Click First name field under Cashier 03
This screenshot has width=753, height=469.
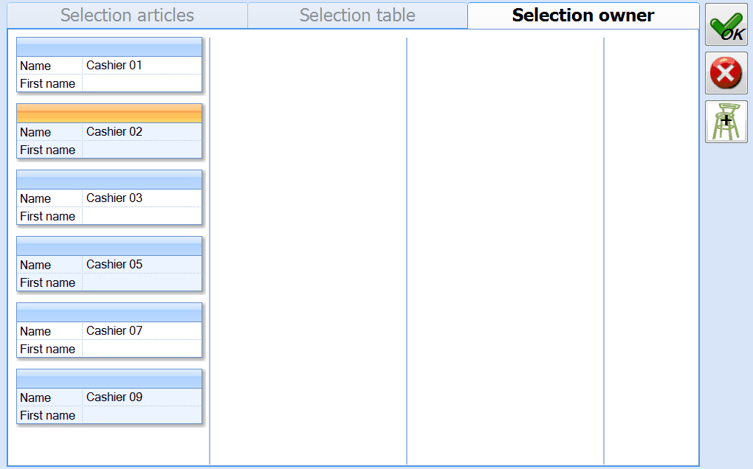[141, 217]
